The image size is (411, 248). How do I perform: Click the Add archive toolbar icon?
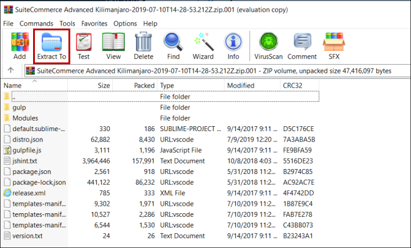[x=20, y=42]
